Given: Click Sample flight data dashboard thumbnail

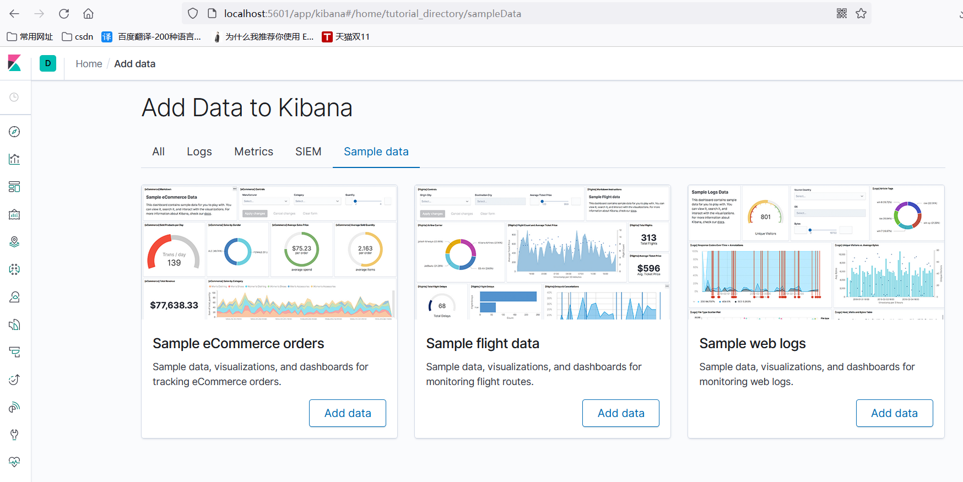Looking at the screenshot, I should [543, 252].
